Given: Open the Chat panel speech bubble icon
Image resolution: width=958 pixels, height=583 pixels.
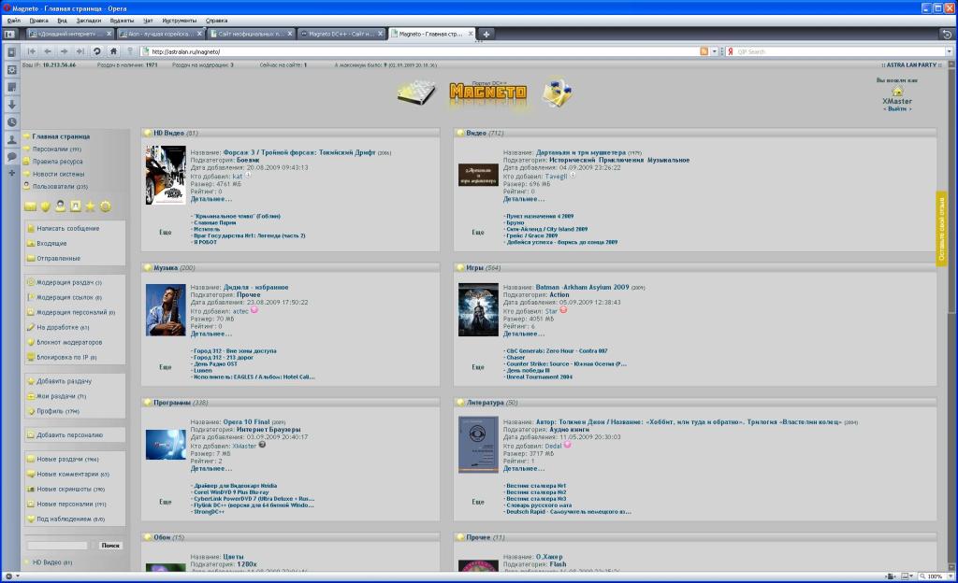Looking at the screenshot, I should (x=11, y=157).
